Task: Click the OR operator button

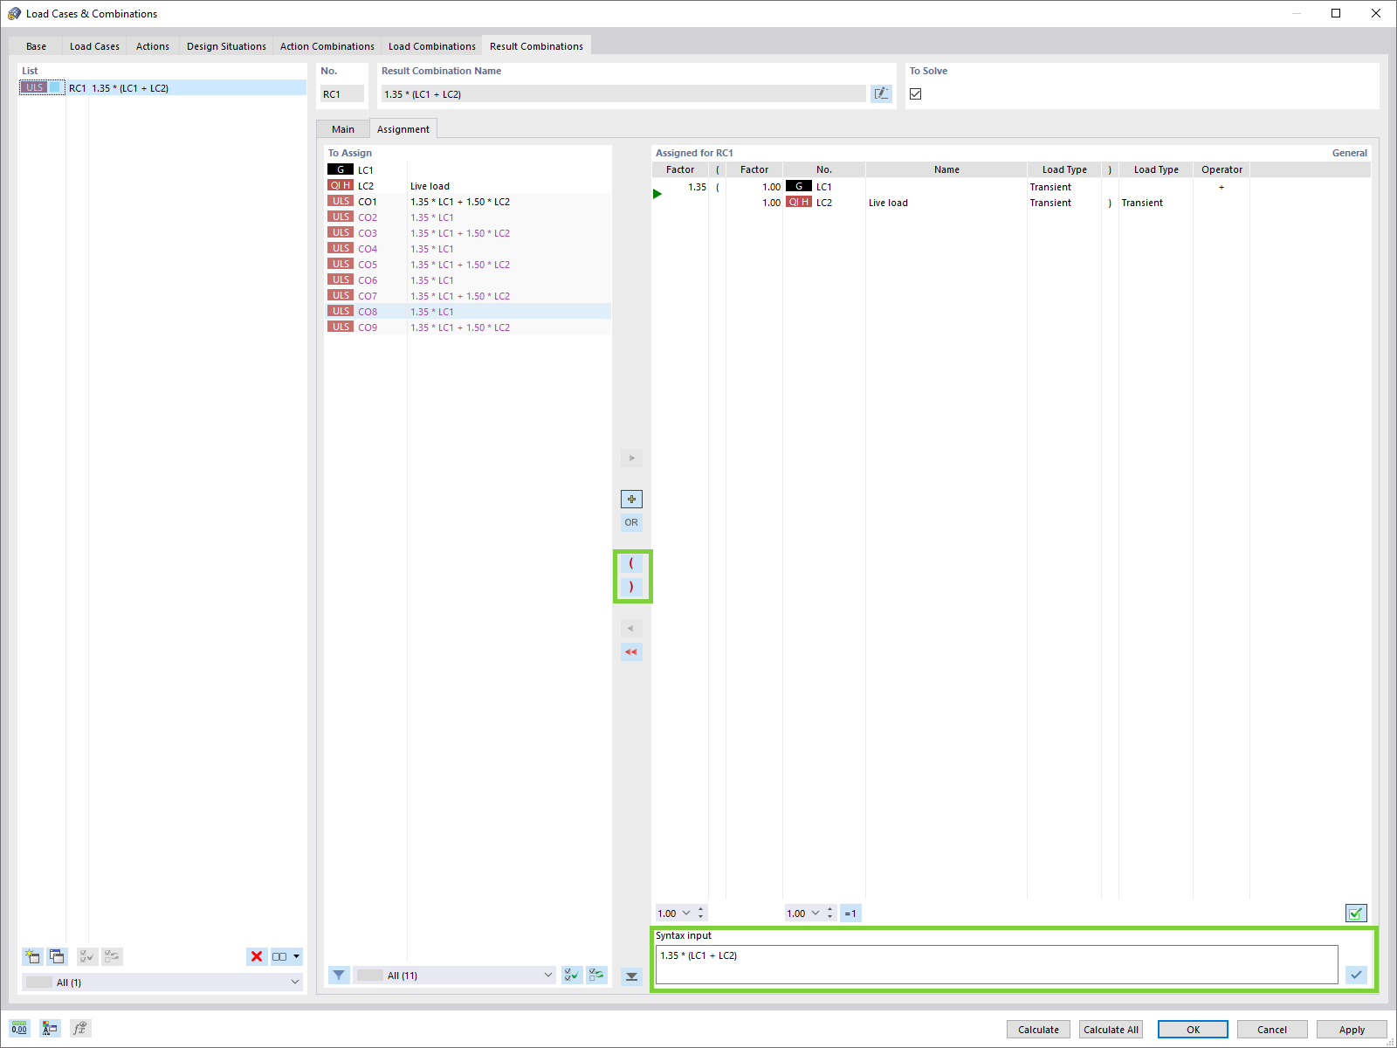Action: [631, 522]
